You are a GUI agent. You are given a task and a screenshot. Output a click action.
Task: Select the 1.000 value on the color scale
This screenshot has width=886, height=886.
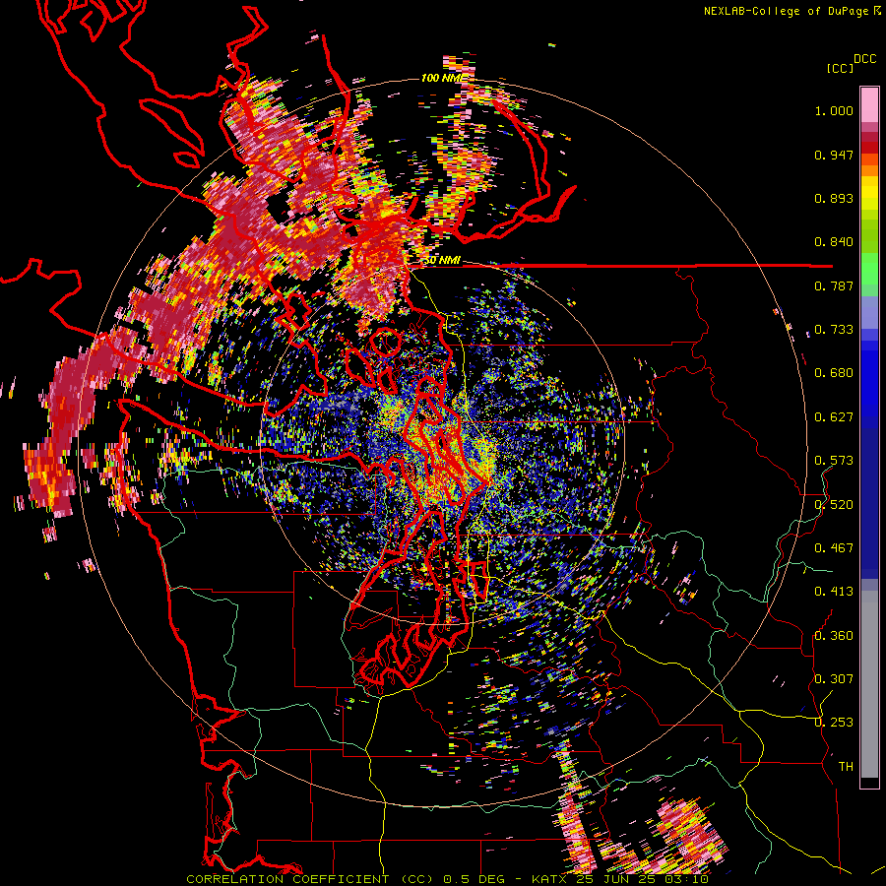(834, 110)
